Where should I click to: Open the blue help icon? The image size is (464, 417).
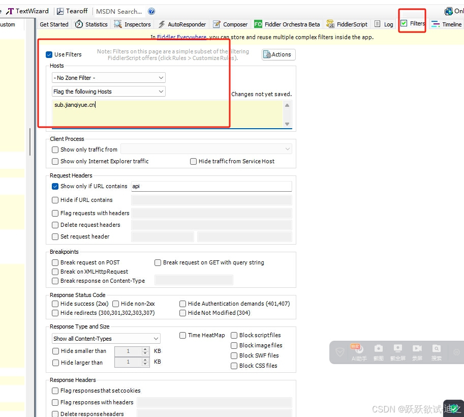click(151, 11)
